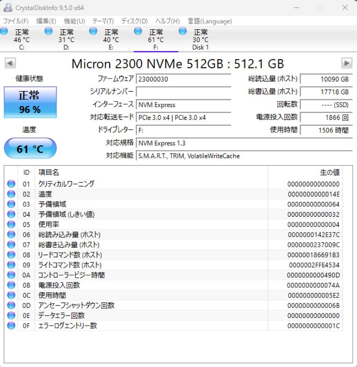This screenshot has width=357, height=367.
Task: Click rotation rate value ---- (SSD)
Action: tap(326, 105)
